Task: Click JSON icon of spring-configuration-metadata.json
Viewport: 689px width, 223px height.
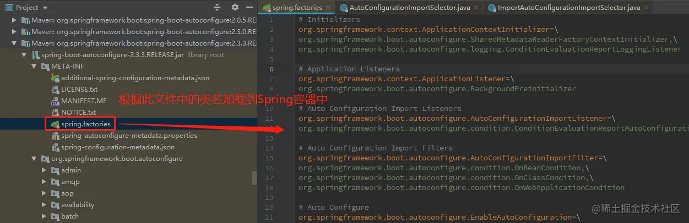Action: pos(55,147)
